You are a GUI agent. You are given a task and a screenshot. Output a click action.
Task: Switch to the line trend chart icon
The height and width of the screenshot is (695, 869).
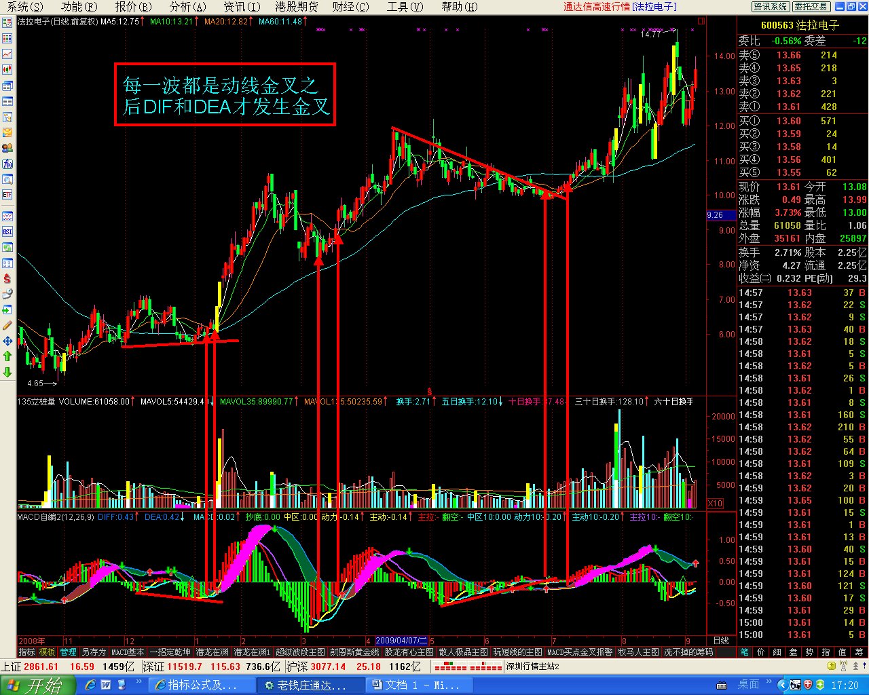[7, 54]
